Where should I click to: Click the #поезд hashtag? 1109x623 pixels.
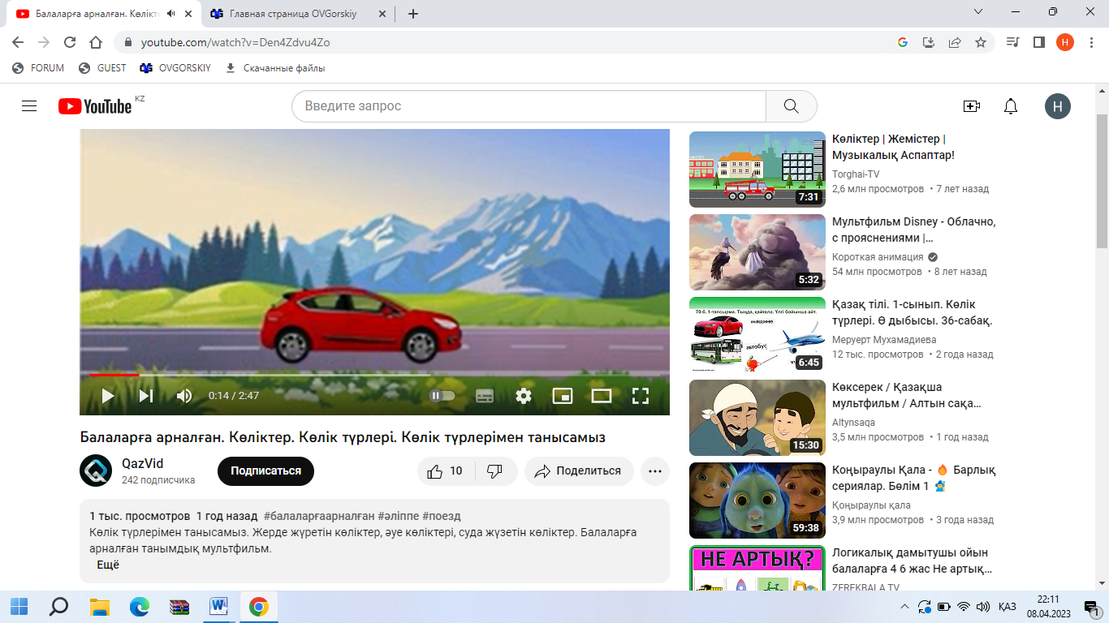442,516
